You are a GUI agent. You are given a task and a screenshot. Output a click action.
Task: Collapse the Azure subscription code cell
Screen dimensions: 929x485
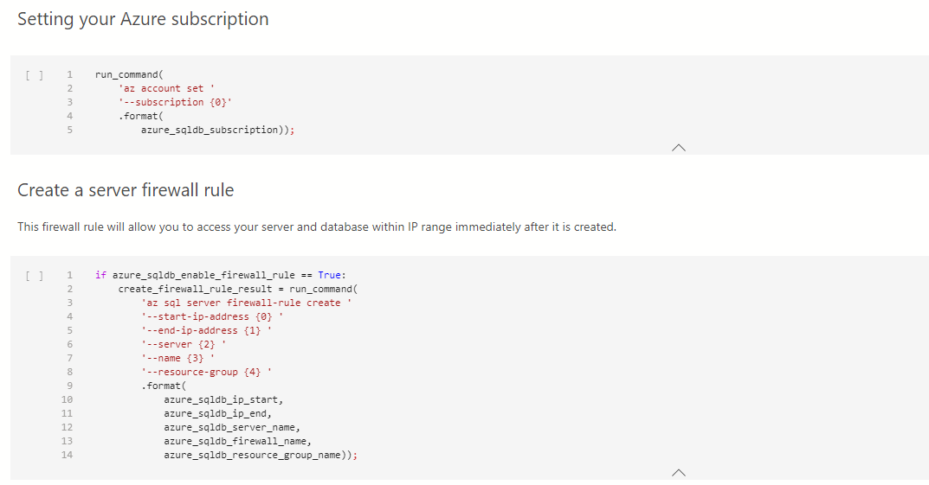point(678,148)
